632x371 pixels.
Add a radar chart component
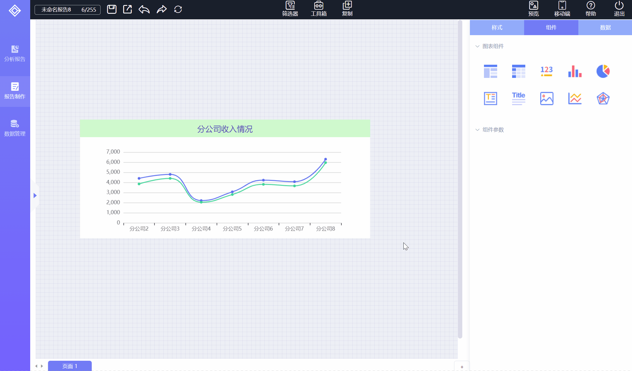click(603, 98)
